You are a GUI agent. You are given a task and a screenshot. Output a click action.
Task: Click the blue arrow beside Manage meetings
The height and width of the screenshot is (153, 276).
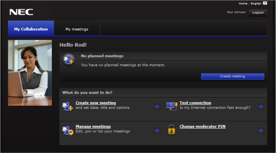[157, 131]
